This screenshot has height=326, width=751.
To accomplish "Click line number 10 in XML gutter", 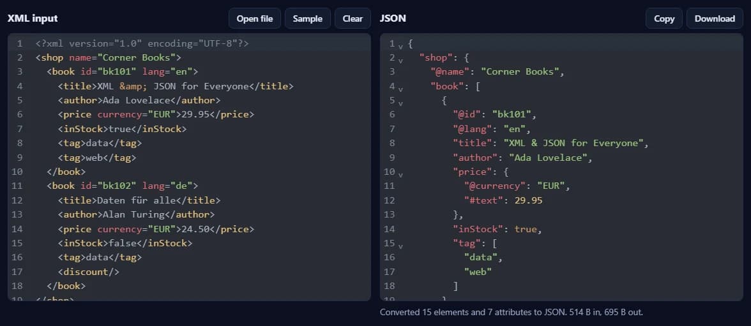I will pos(17,172).
